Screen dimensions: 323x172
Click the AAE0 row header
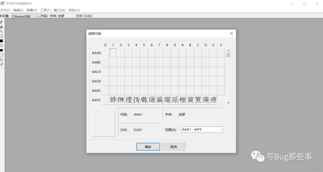pyautogui.click(x=96, y=91)
